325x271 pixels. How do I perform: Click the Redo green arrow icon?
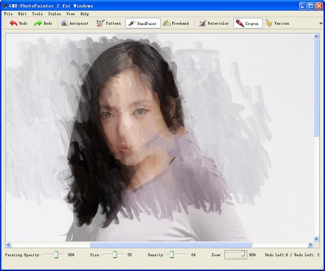pyautogui.click(x=38, y=23)
